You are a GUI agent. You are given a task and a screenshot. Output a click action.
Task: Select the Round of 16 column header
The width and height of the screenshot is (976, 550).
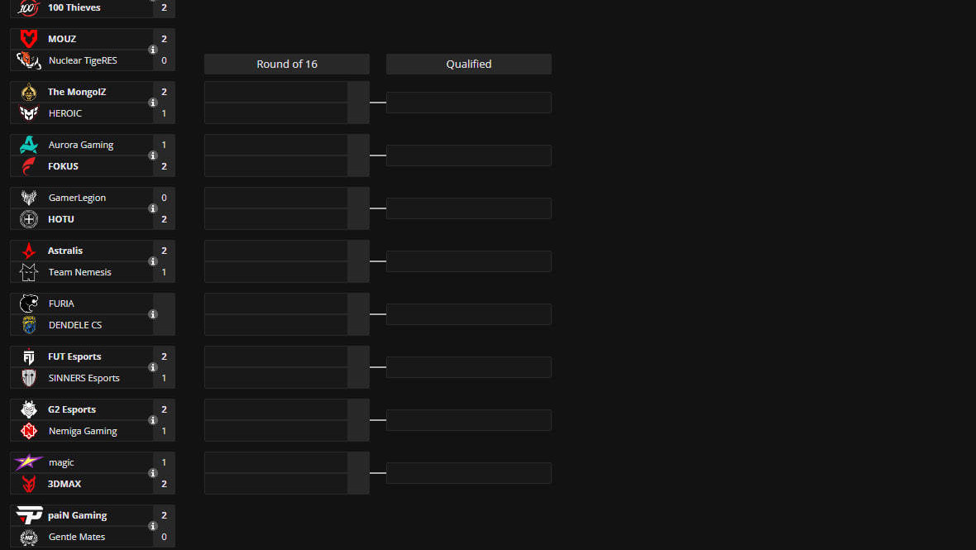(x=287, y=64)
